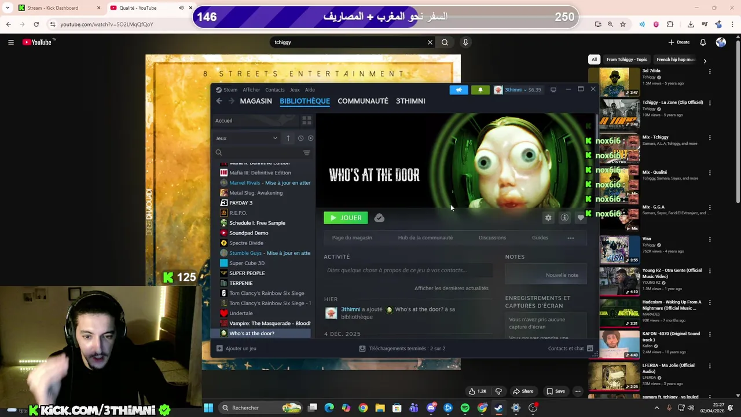The height and width of the screenshot is (417, 741).
Task: Open the COMMUNAUTÉ tab
Action: (363, 101)
